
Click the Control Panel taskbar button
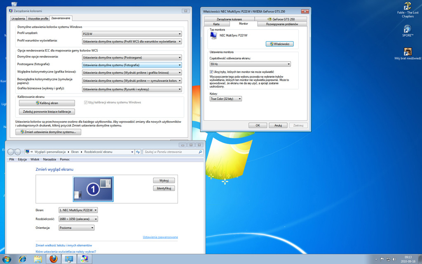coord(69,259)
